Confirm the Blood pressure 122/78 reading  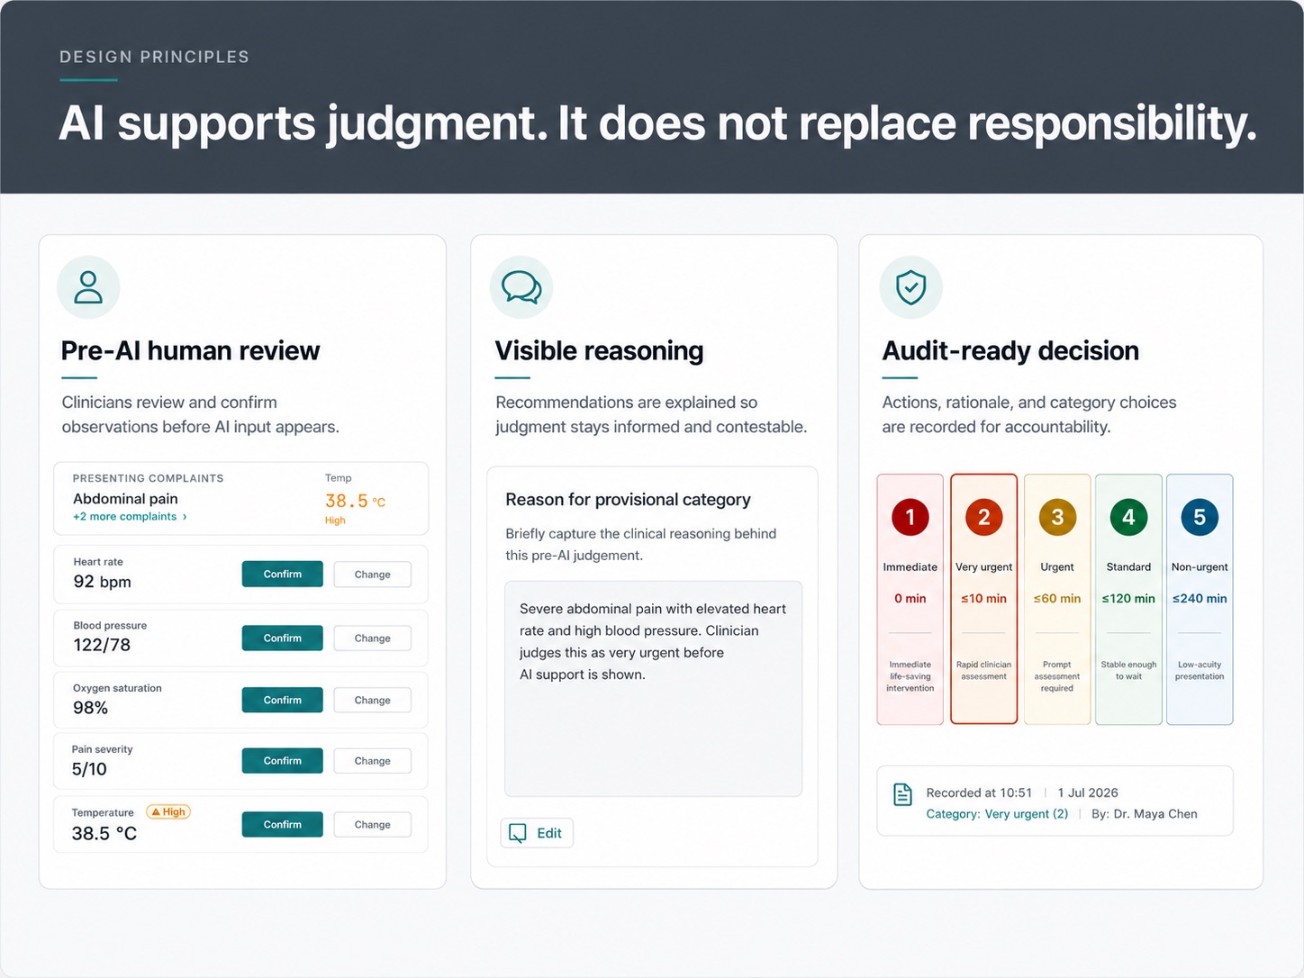click(282, 638)
